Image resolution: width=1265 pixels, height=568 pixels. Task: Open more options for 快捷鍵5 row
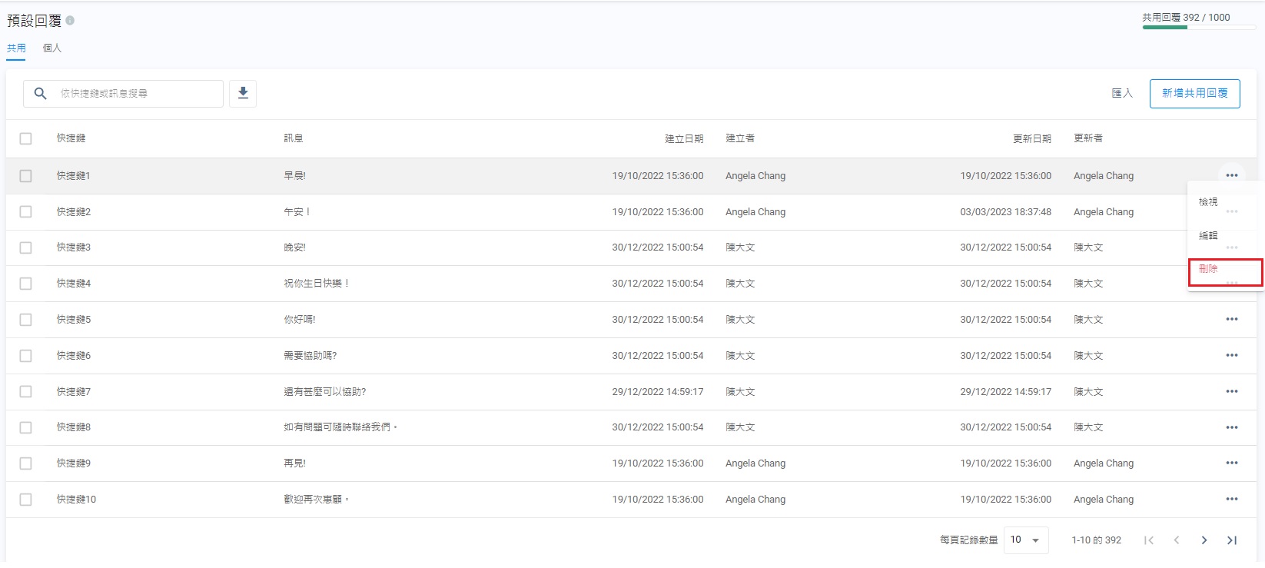pos(1231,319)
